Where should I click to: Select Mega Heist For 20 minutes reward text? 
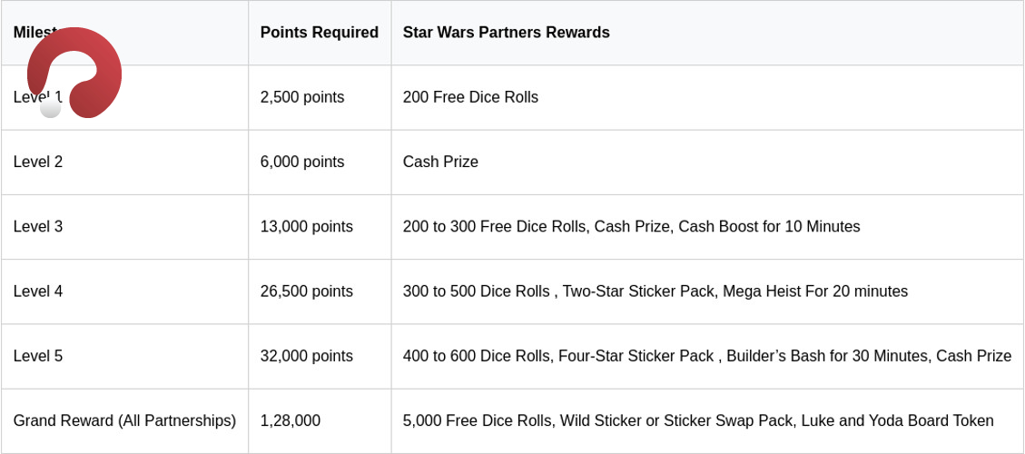pyautogui.click(x=815, y=291)
